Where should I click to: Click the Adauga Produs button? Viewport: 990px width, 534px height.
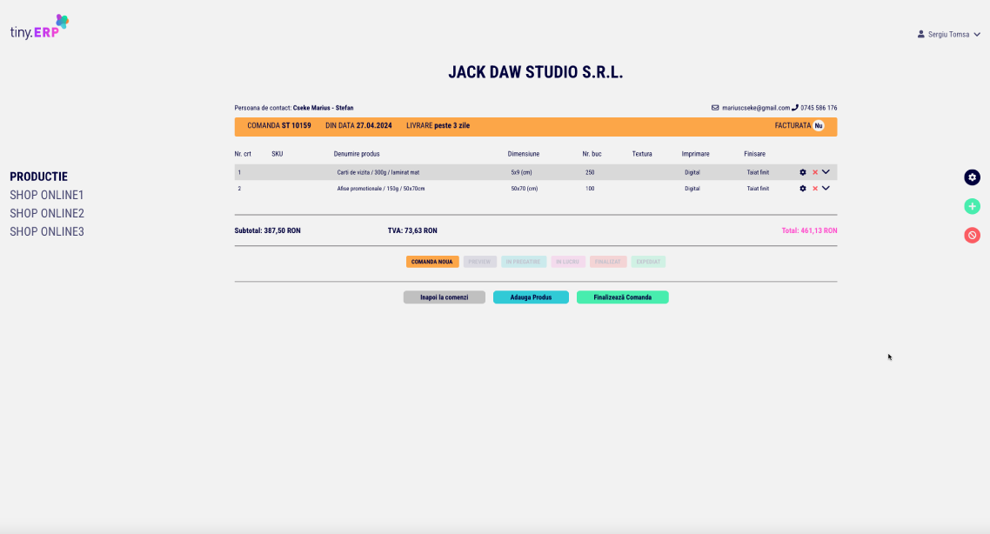click(531, 297)
